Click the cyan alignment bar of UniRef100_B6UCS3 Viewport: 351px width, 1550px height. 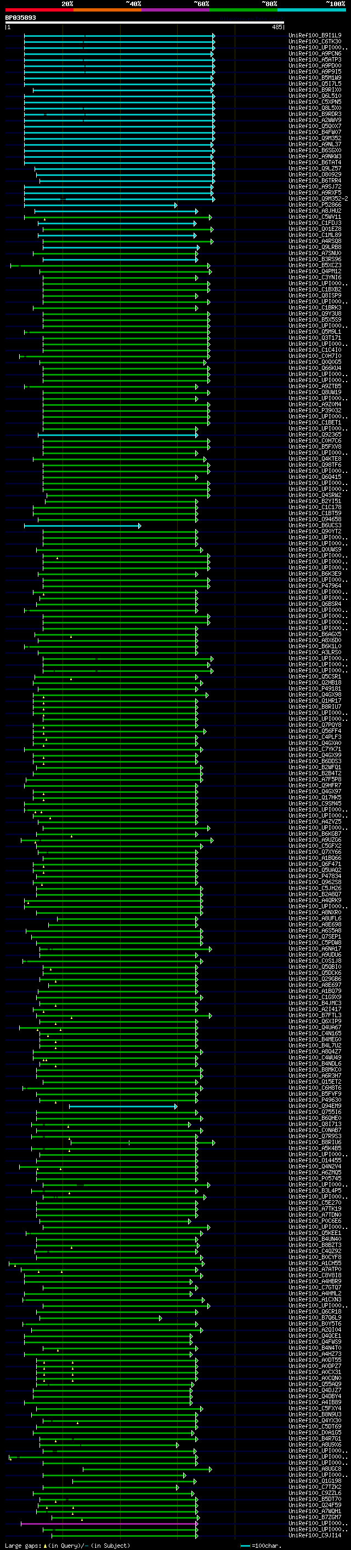pos(82,526)
